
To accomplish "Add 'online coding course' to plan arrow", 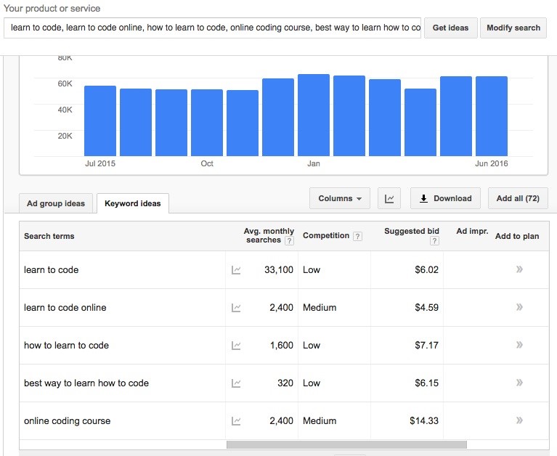I will click(519, 420).
